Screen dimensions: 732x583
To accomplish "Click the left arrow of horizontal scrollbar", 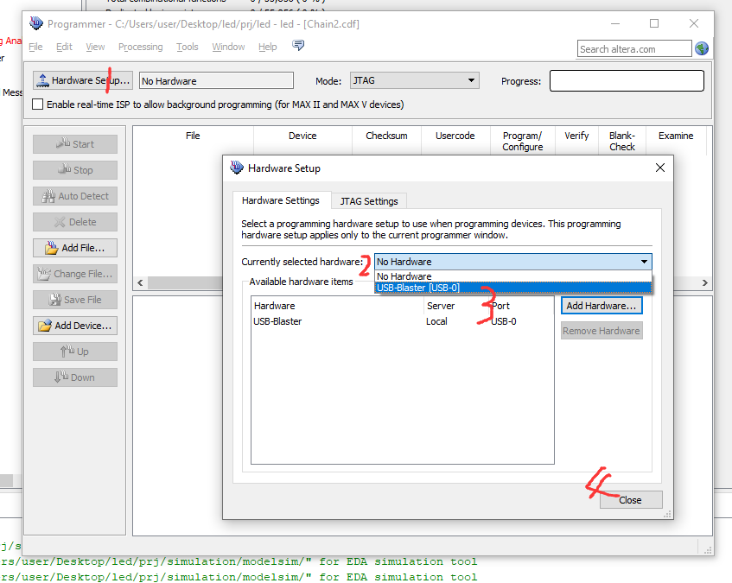I will click(140, 282).
